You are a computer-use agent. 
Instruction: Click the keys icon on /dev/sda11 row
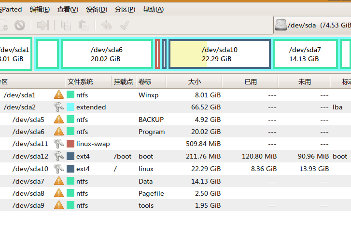[x=58, y=144]
